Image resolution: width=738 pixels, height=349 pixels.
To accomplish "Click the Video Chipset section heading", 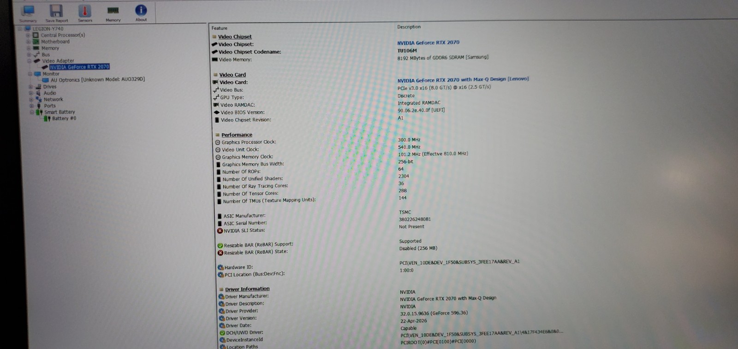I will click(235, 37).
